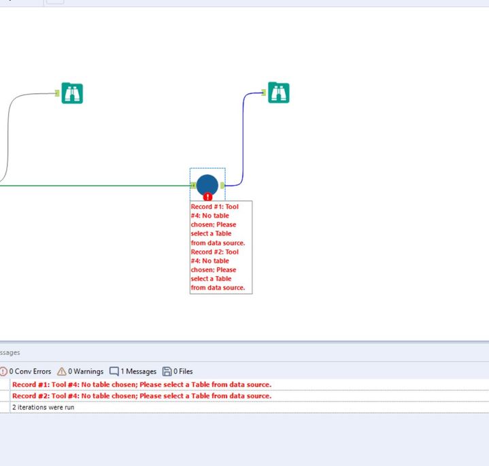
Task: Select '2 iterations were run' message row
Action: (245, 407)
